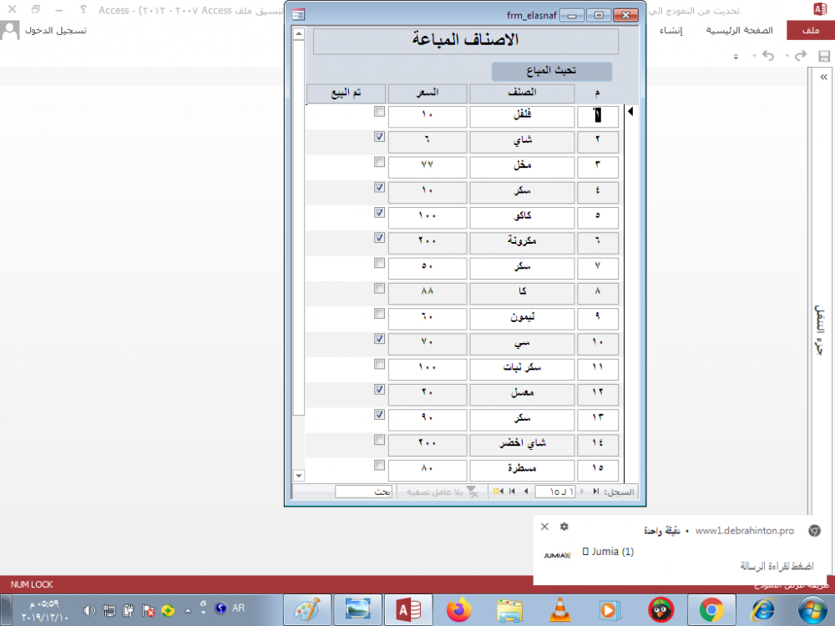The image size is (835, 626).
Task: Toggle sold checkbox for ليمون row
Action: pos(379,314)
